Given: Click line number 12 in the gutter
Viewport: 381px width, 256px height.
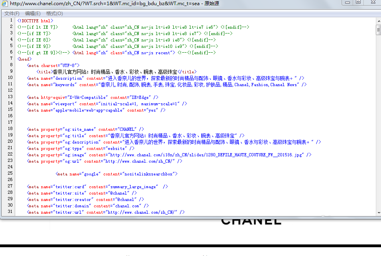Looking at the screenshot, I should pos(10,90).
